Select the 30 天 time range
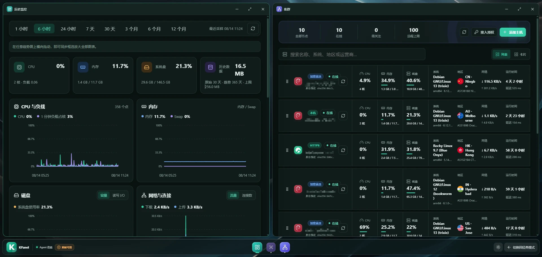Viewport: 542px width, 257px height. pos(110,29)
